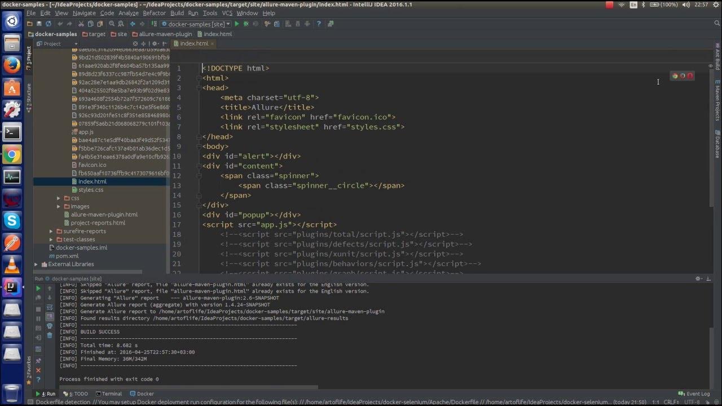Open Google Chrome from the Ubuntu dock
722x406 pixels.
(x=12, y=155)
